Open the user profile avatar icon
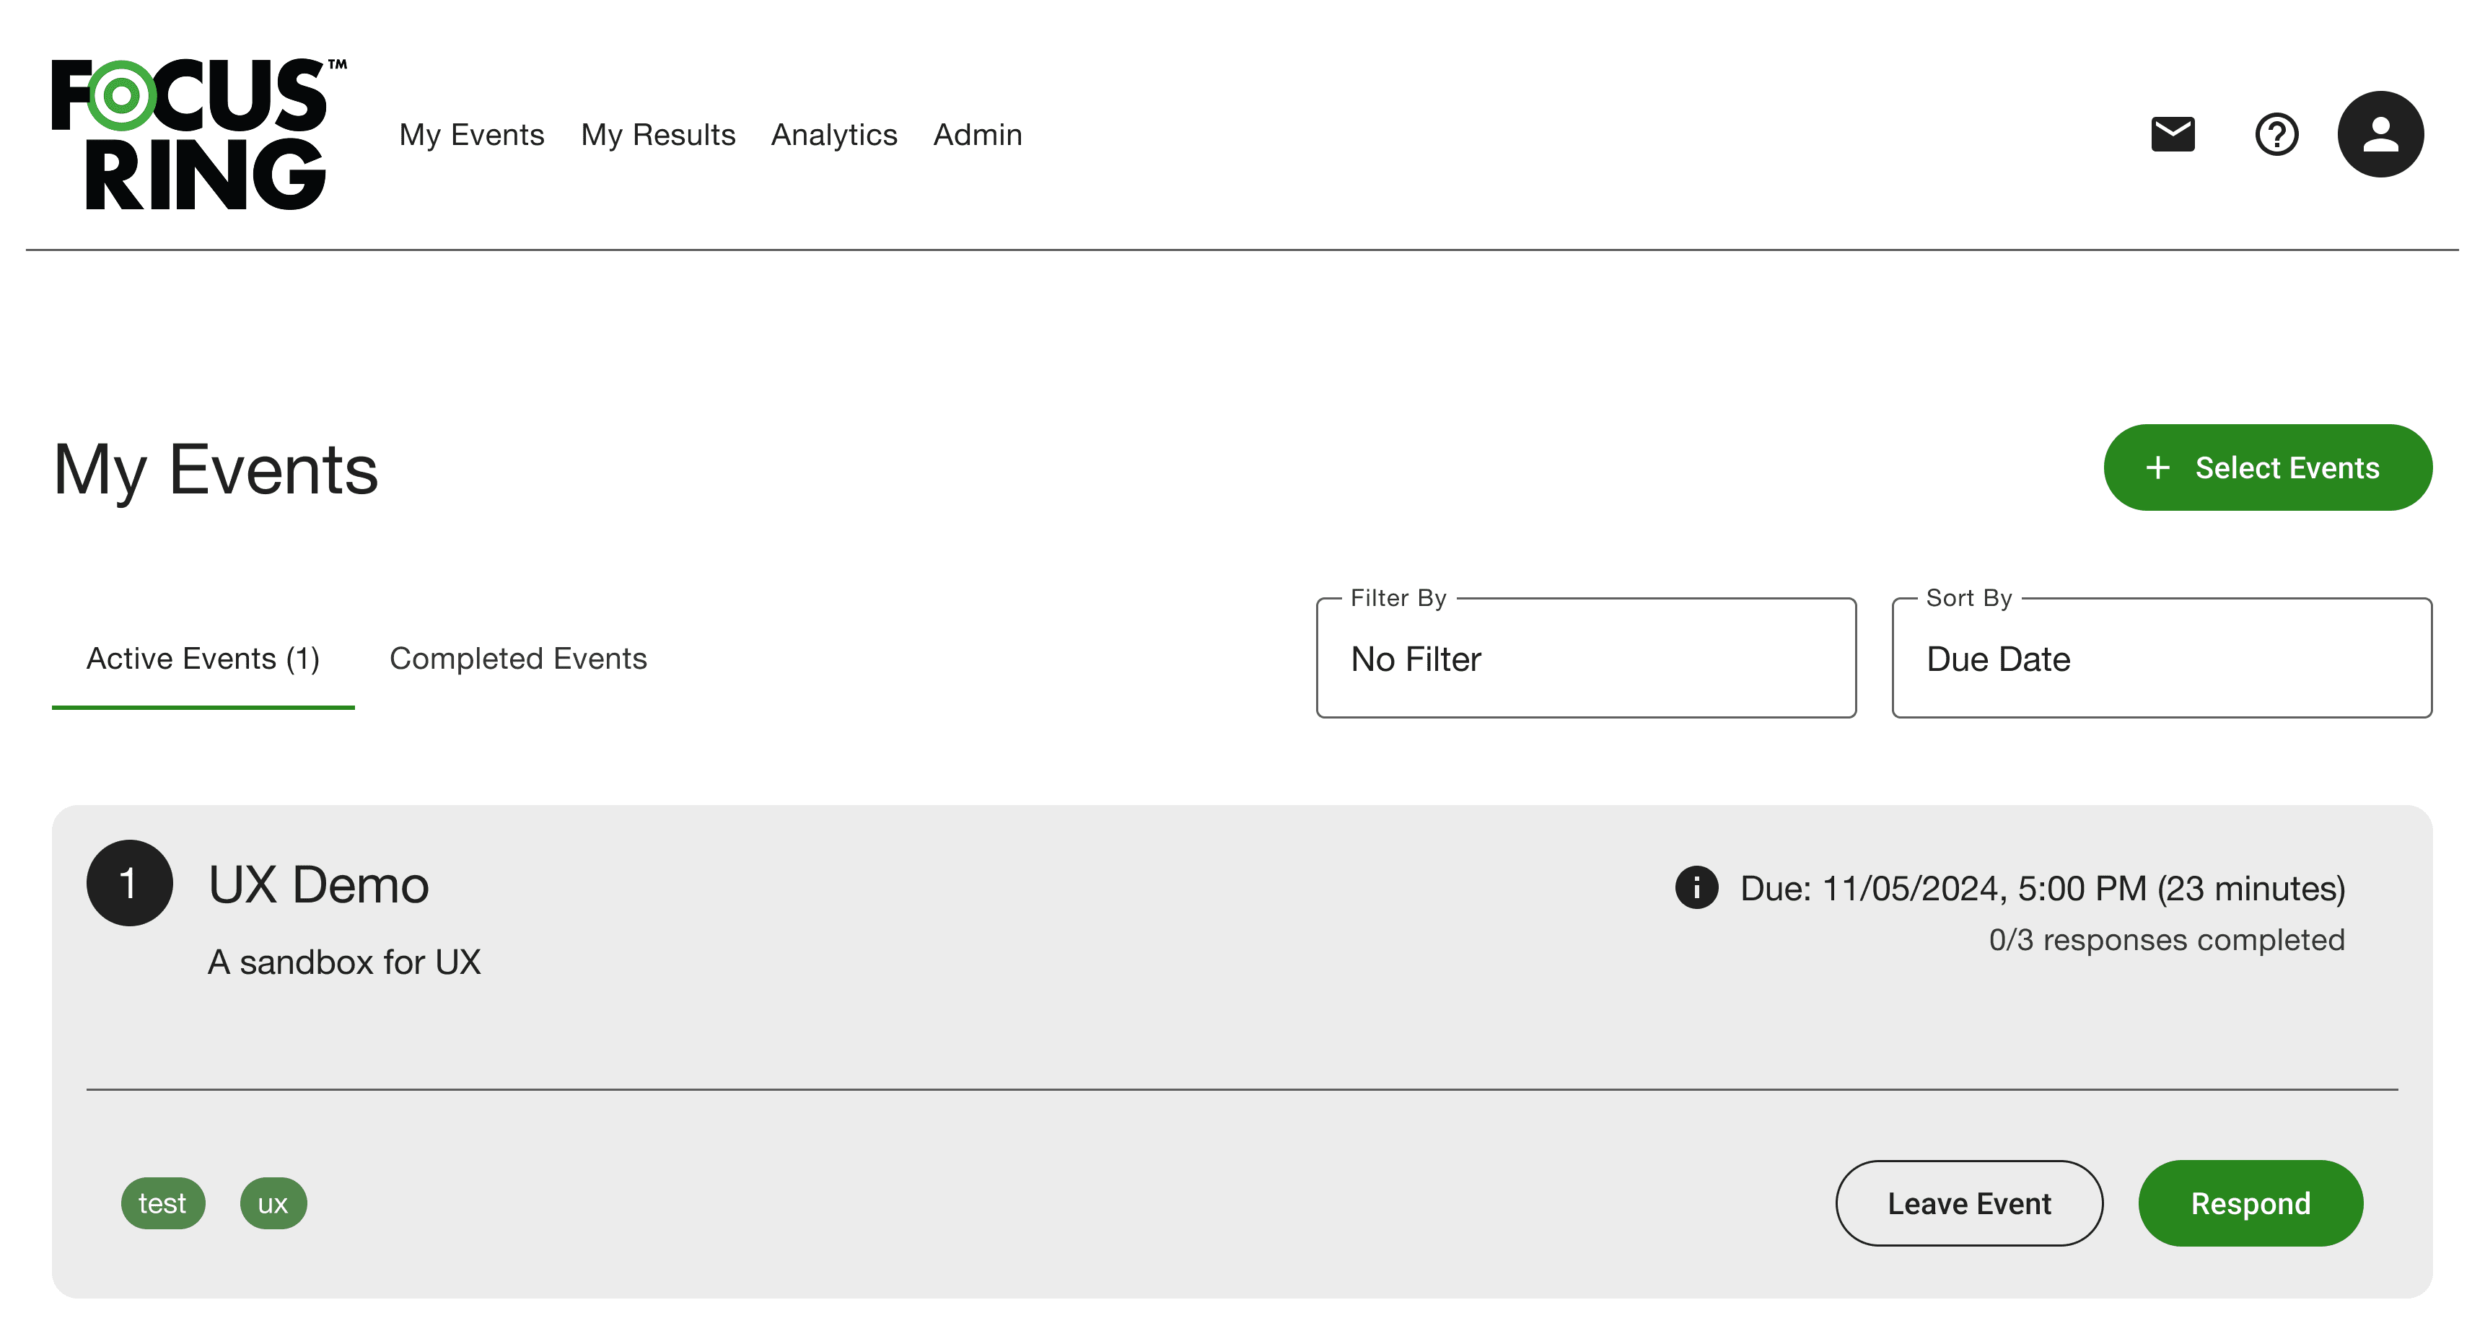Image resolution: width=2485 pixels, height=1331 pixels. click(x=2380, y=134)
